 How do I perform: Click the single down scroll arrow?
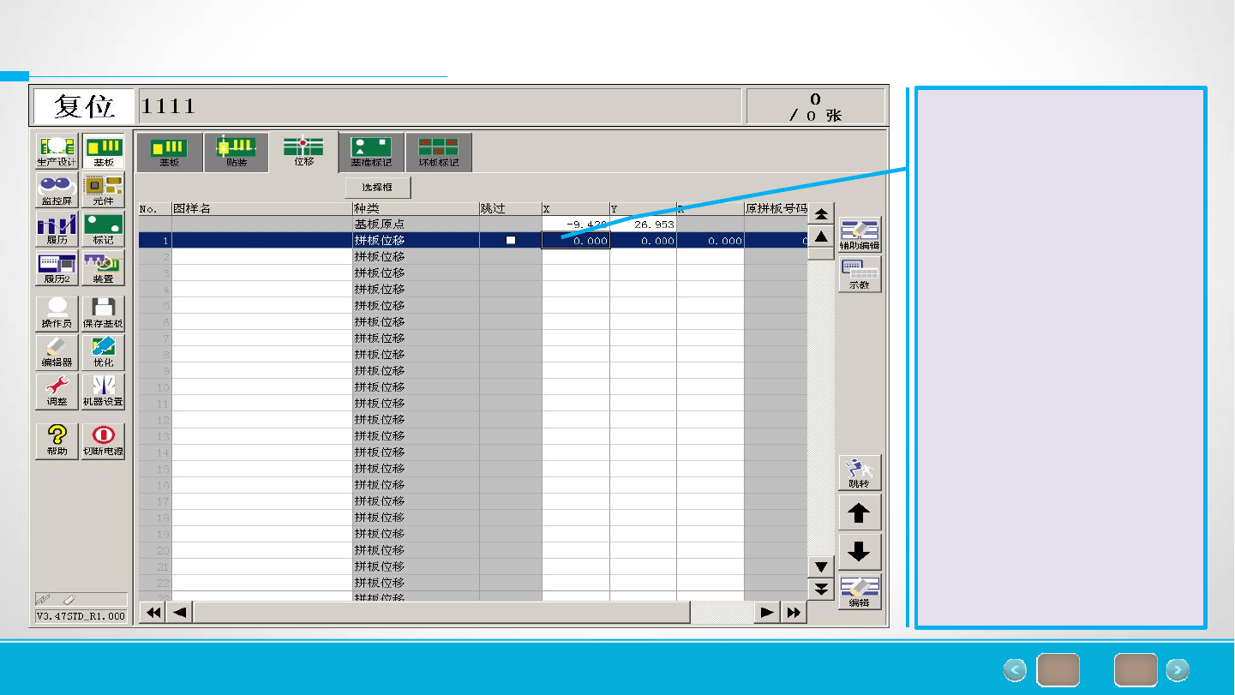(821, 566)
